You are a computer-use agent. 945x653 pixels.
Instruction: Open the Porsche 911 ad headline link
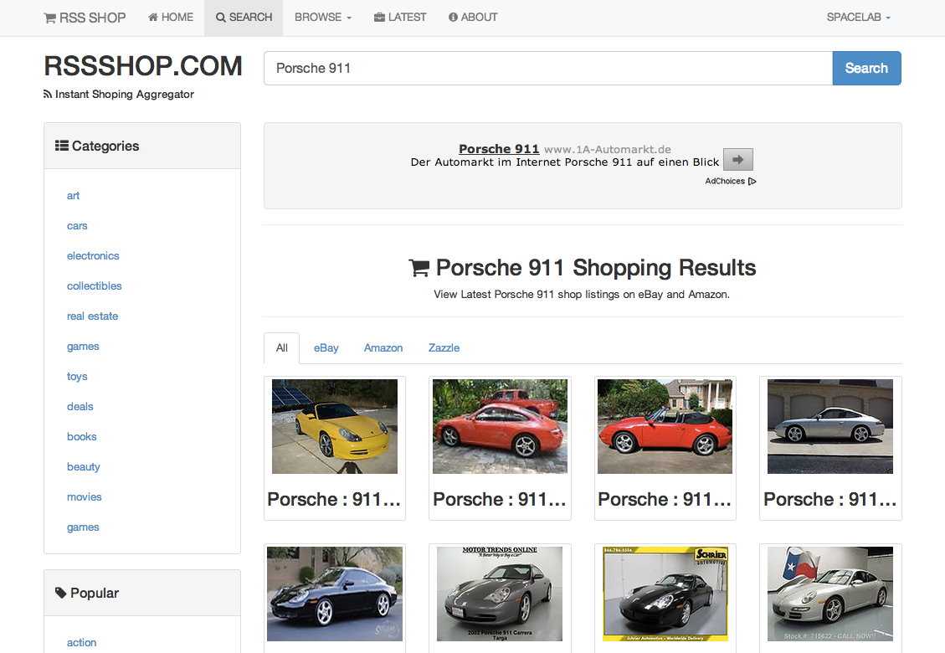[499, 149]
